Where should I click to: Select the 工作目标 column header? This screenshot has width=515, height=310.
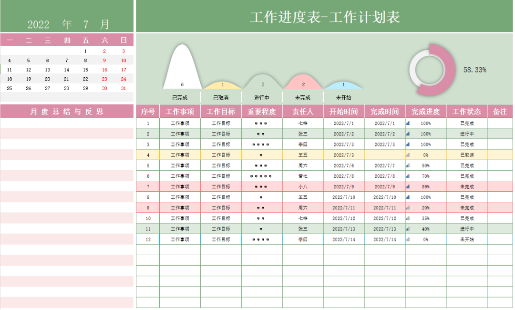coord(221,112)
